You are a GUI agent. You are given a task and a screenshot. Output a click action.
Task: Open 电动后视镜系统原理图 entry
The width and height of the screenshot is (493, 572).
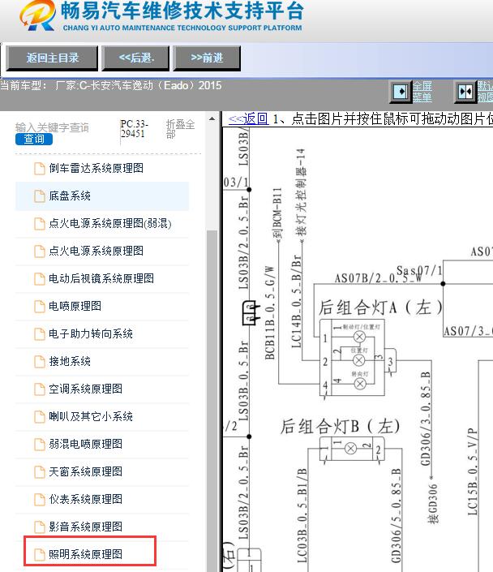point(102,279)
